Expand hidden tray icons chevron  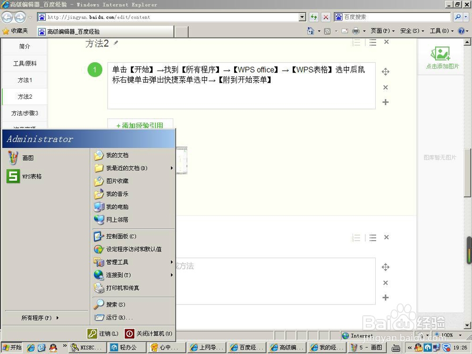409,348
